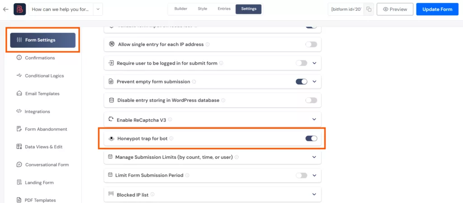The height and width of the screenshot is (203, 463).
Task: Toggle Limit Form Submission Period switch
Action: click(x=302, y=175)
